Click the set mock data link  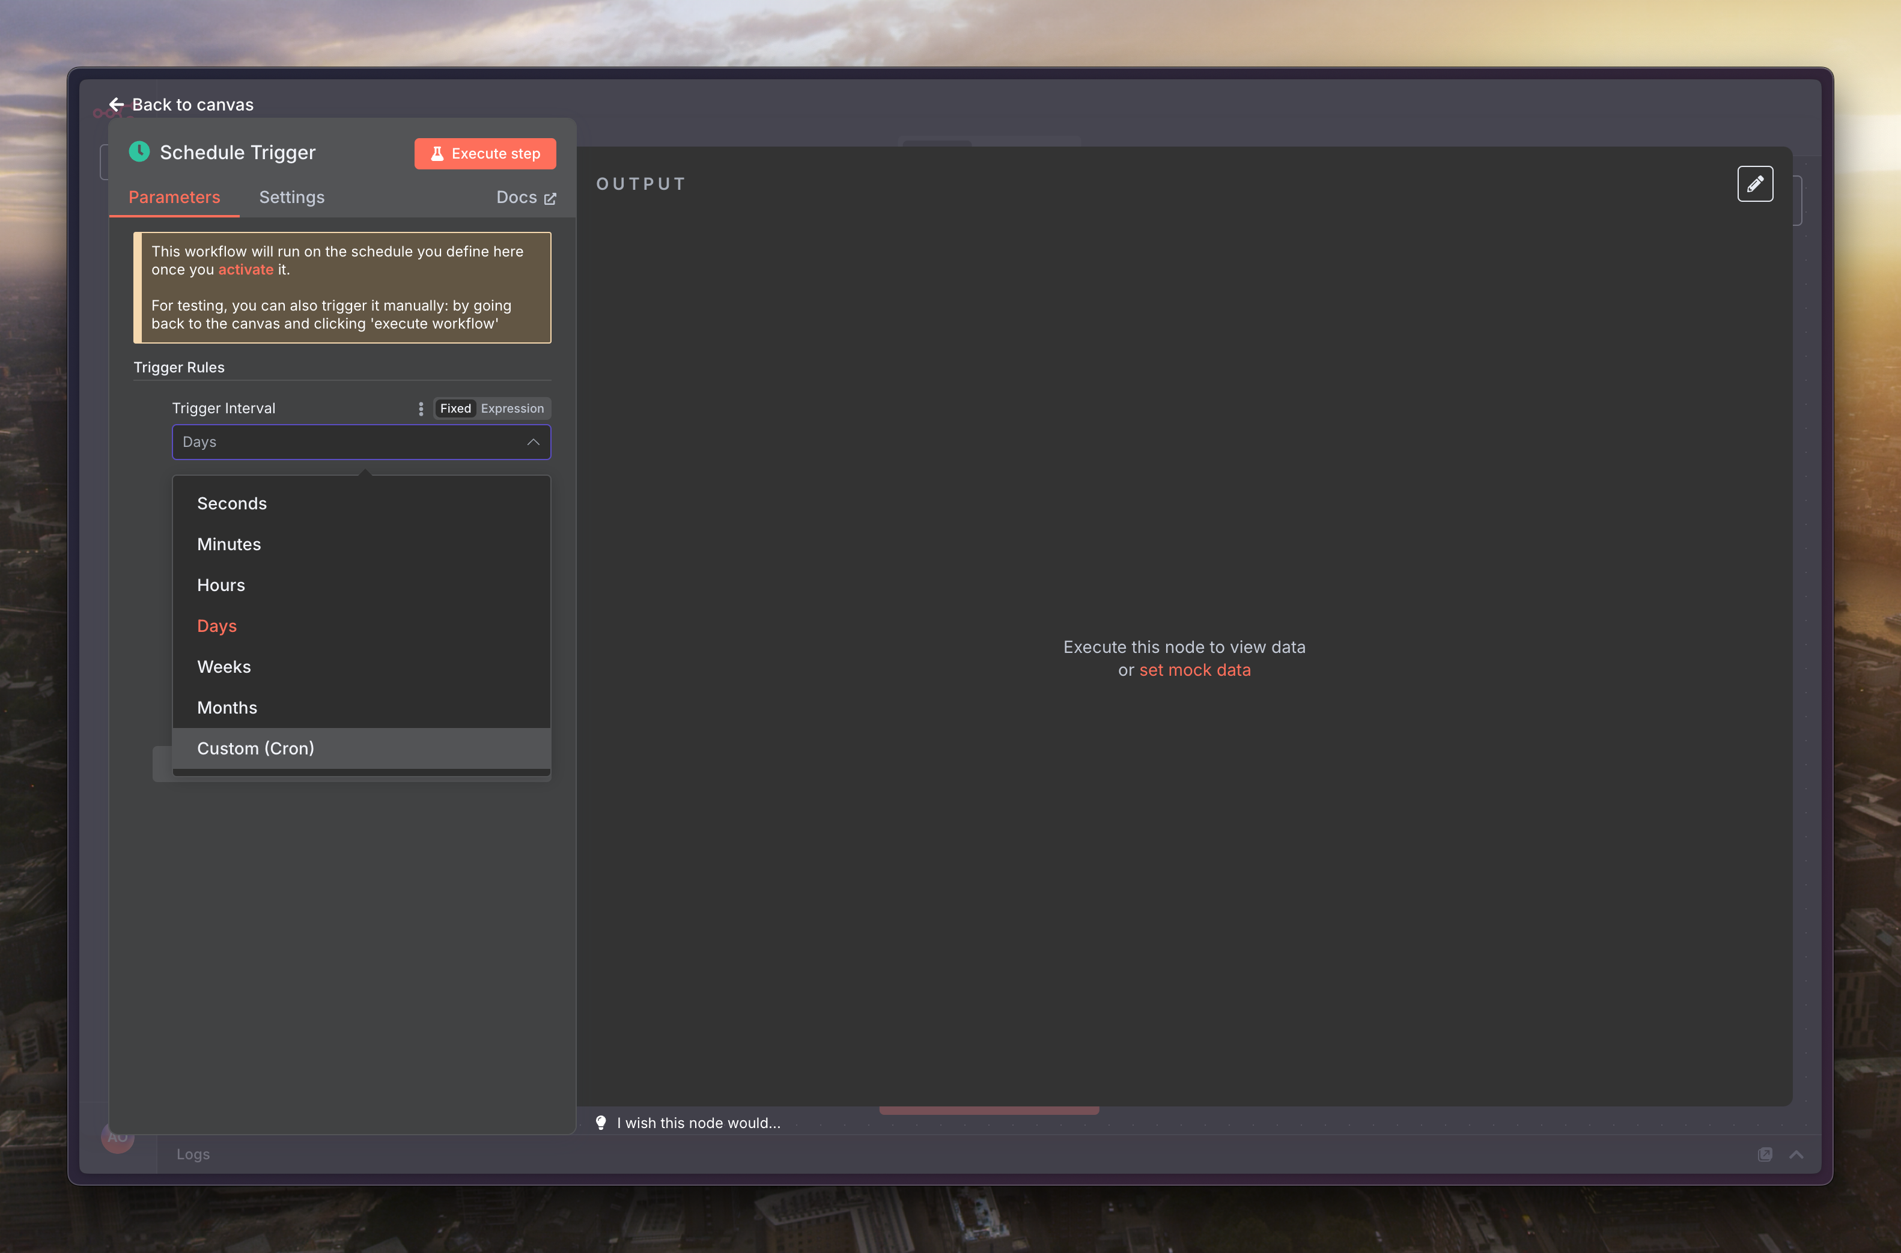pyautogui.click(x=1194, y=670)
